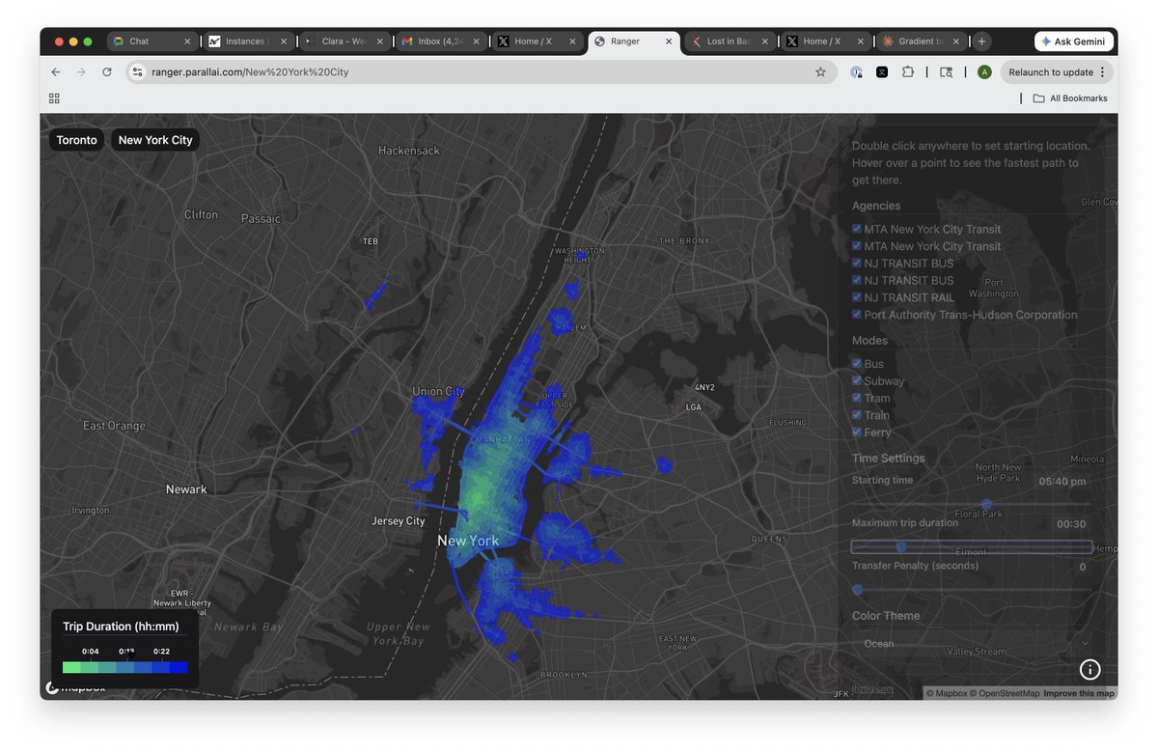Open the apps grid in bookmarks bar
1158x753 pixels.
point(54,98)
